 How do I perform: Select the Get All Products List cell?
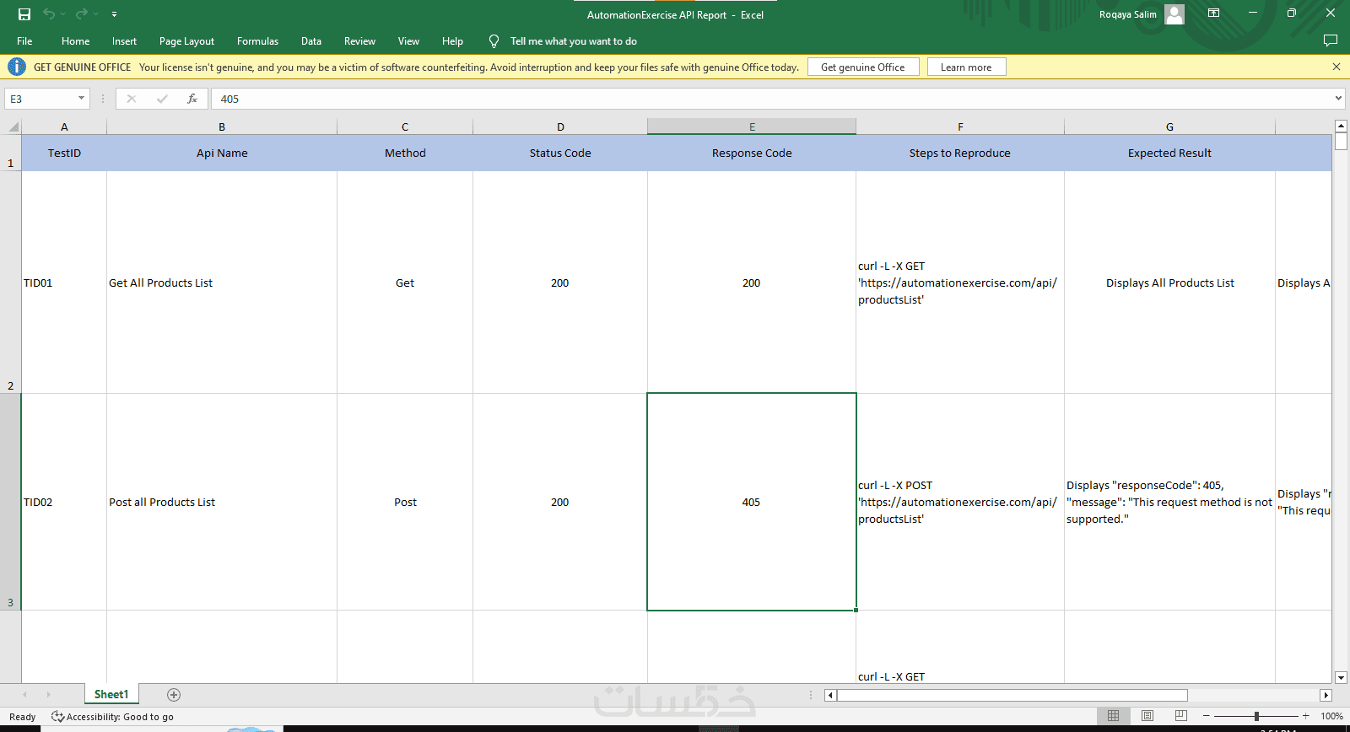pos(222,283)
